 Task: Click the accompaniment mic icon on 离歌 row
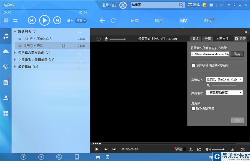pos(63,46)
